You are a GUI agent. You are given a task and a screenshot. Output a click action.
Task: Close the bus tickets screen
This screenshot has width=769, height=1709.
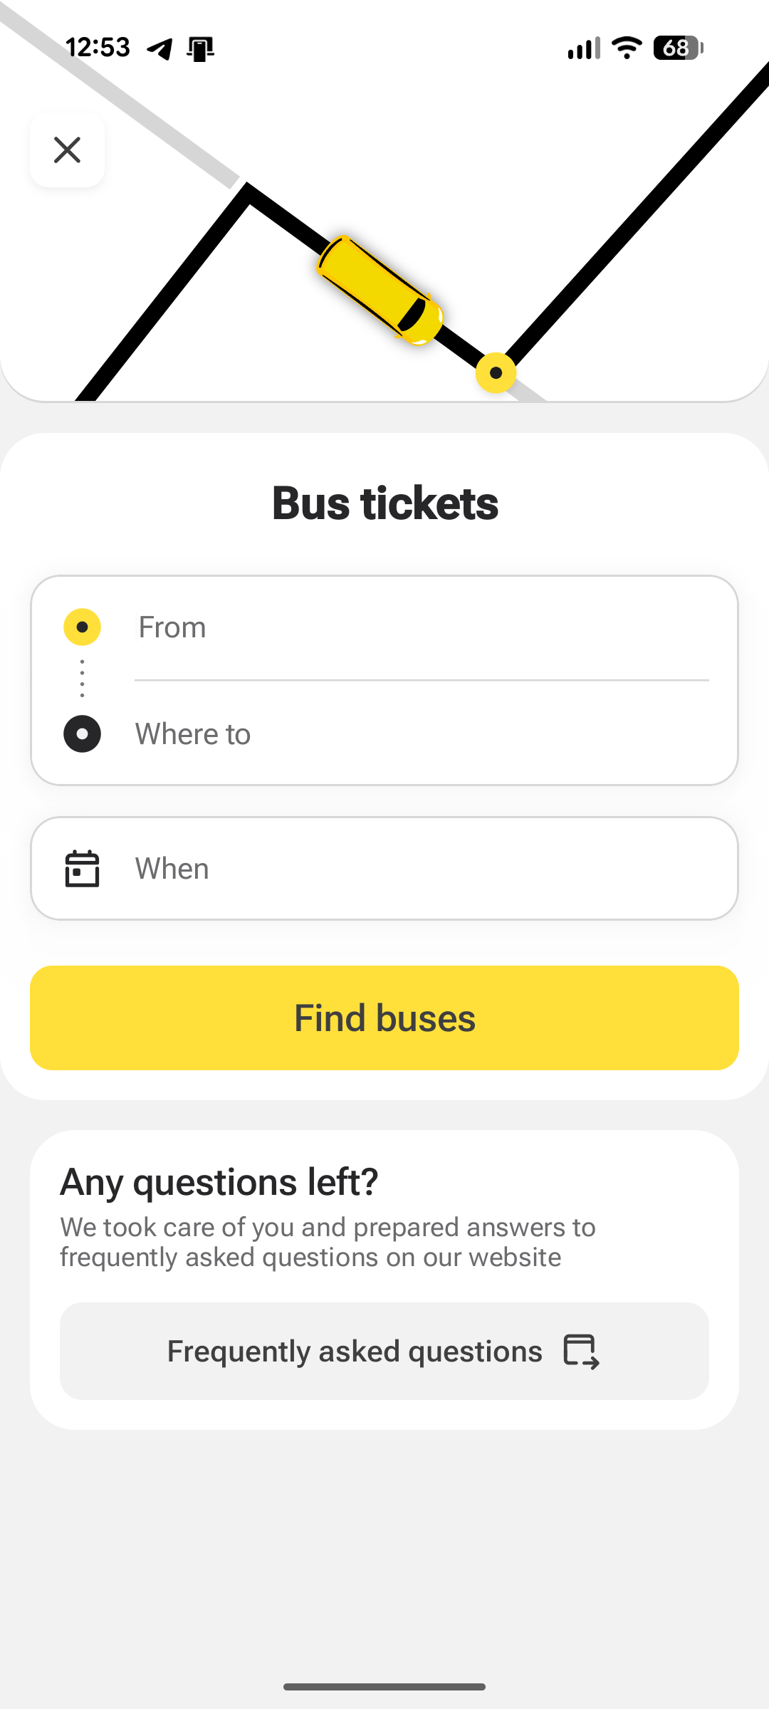68,150
